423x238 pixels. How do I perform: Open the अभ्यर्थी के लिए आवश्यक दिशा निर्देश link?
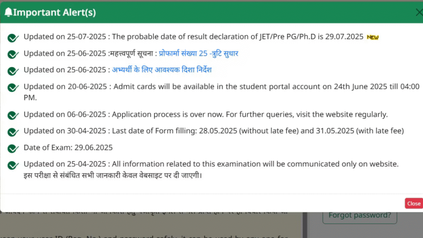(162, 70)
